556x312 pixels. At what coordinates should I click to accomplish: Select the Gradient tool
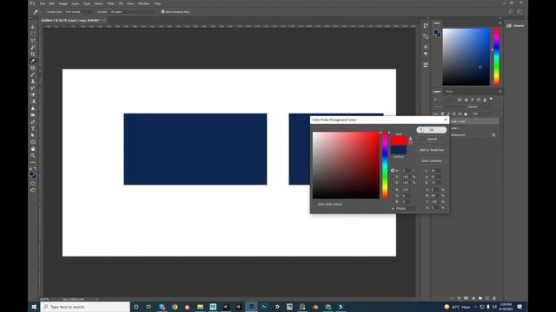(x=33, y=101)
